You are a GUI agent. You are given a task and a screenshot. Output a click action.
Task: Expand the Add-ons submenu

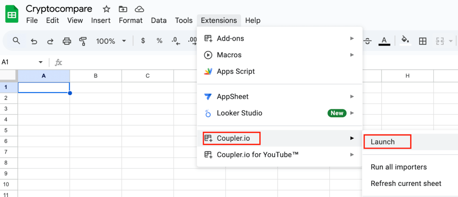280,38
